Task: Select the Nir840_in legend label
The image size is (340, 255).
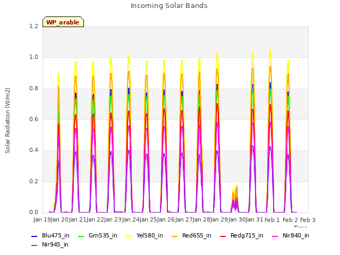Action: pyautogui.click(x=296, y=236)
